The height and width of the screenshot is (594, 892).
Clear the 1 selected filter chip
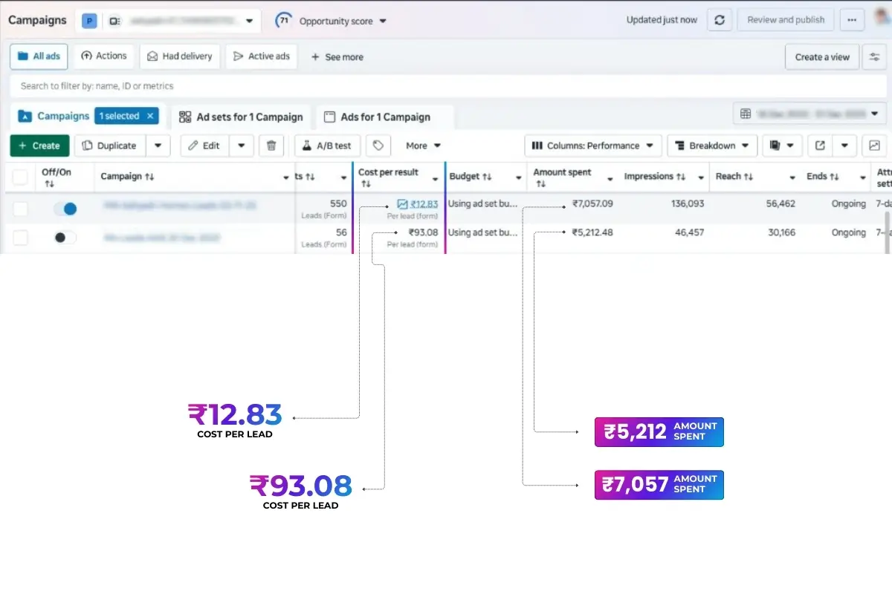coord(150,116)
